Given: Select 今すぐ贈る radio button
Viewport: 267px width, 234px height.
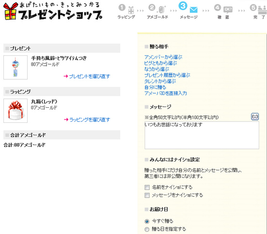Looking at the screenshot, I should click(147, 221).
